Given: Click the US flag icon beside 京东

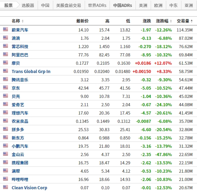Looking at the screenshot, I should [x=6, y=88].
